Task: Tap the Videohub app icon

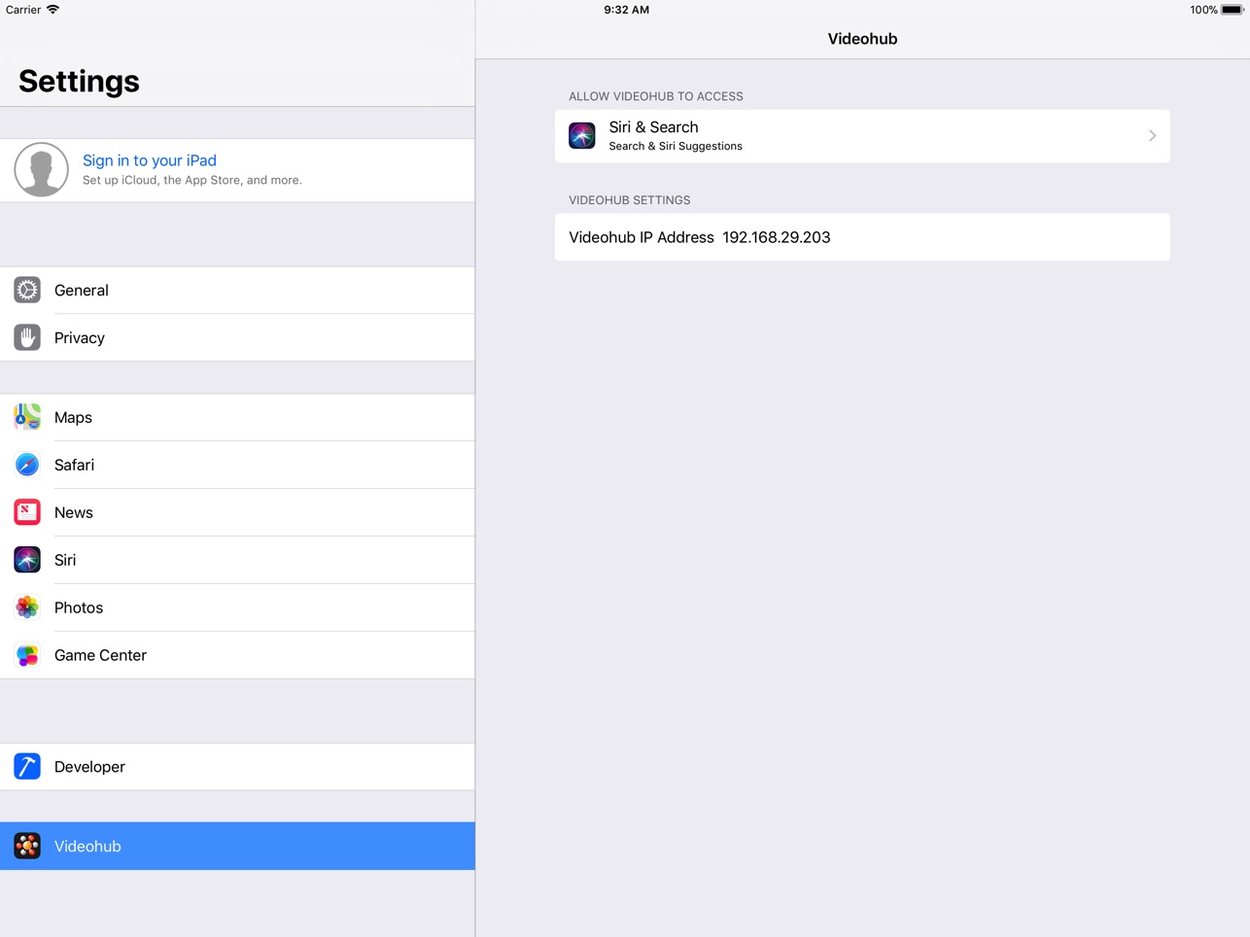Action: [27, 846]
